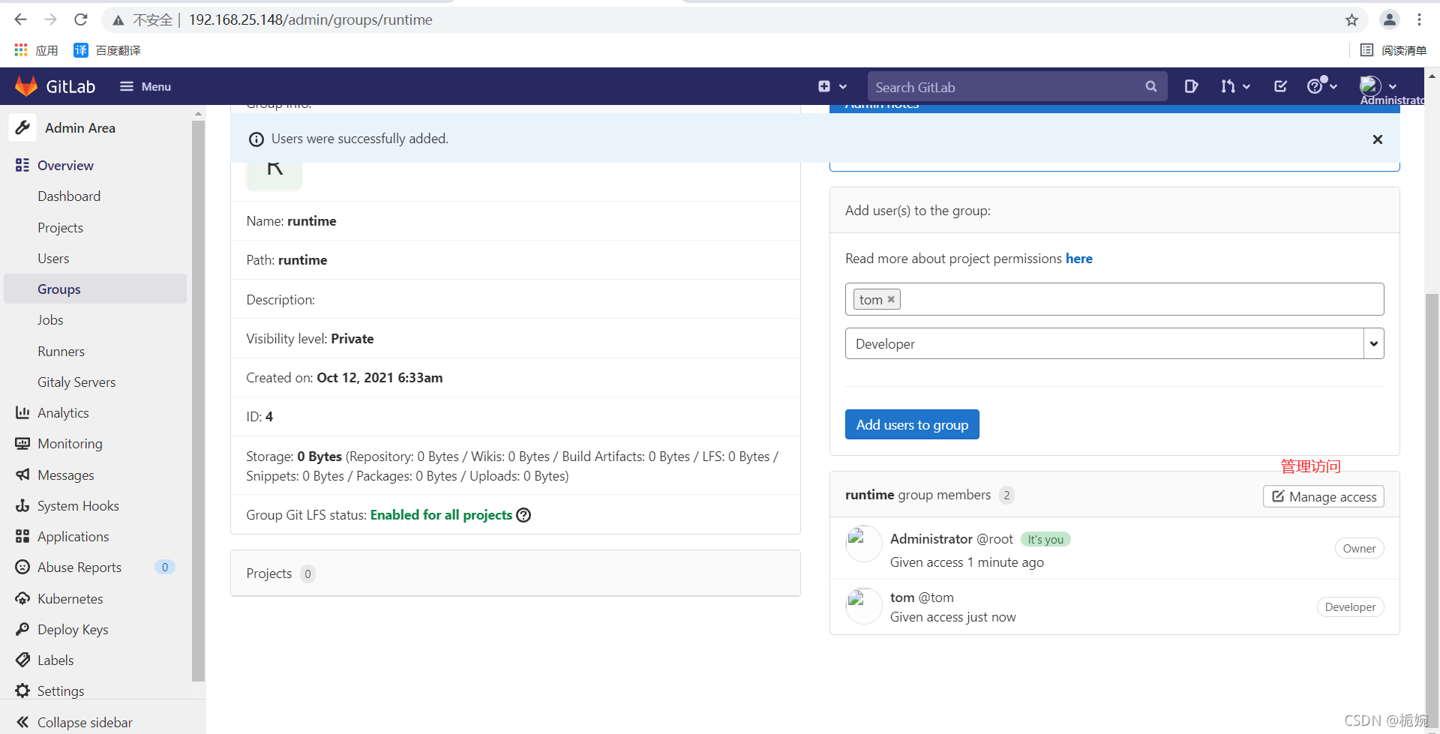
Task: Open the create new plus dropdown
Action: [x=832, y=86]
